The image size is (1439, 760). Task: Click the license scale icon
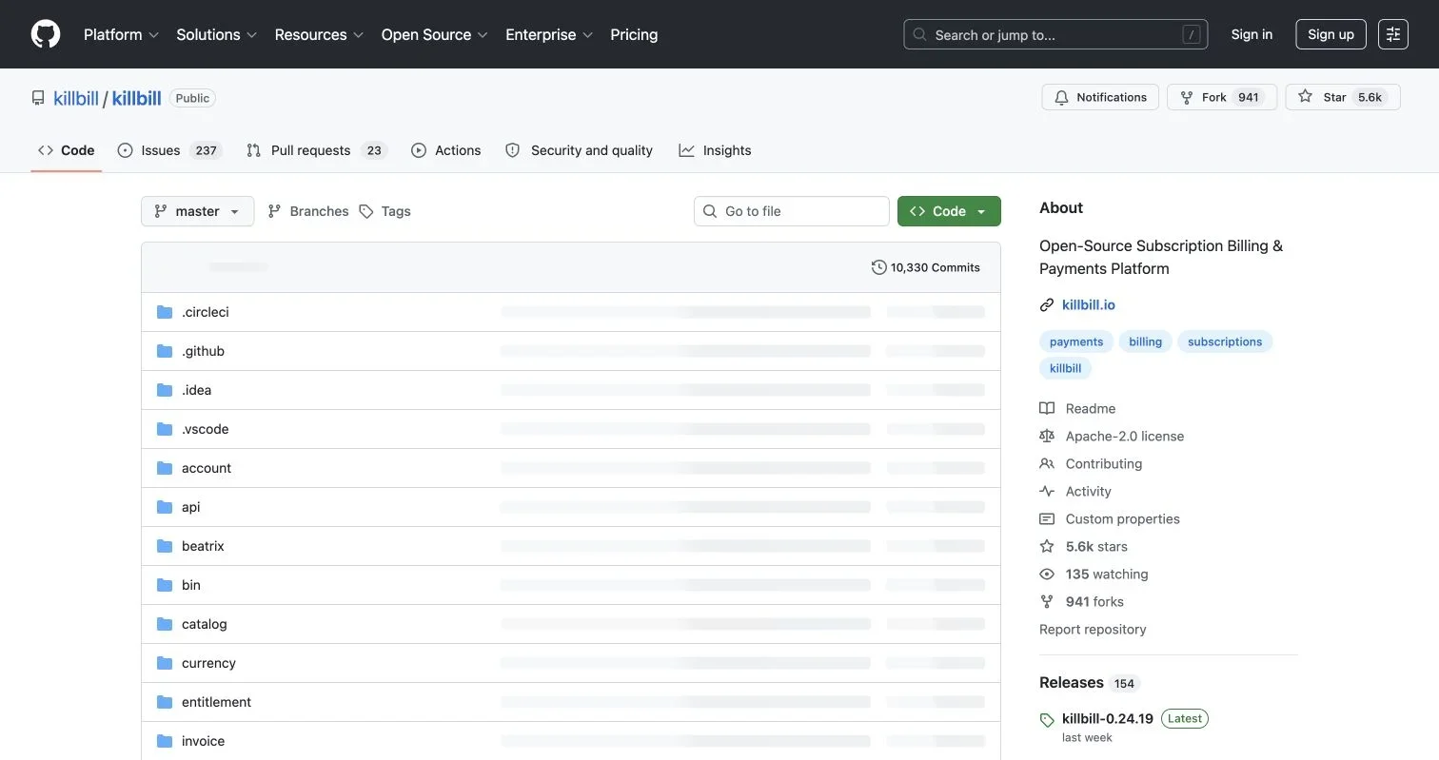click(1047, 436)
